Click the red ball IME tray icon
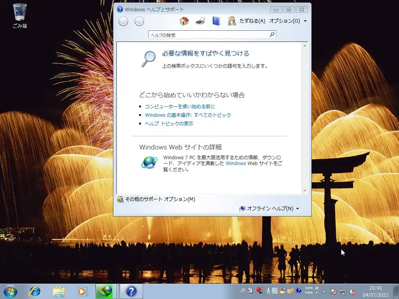Image resolution: width=399 pixels, height=299 pixels. (x=260, y=290)
